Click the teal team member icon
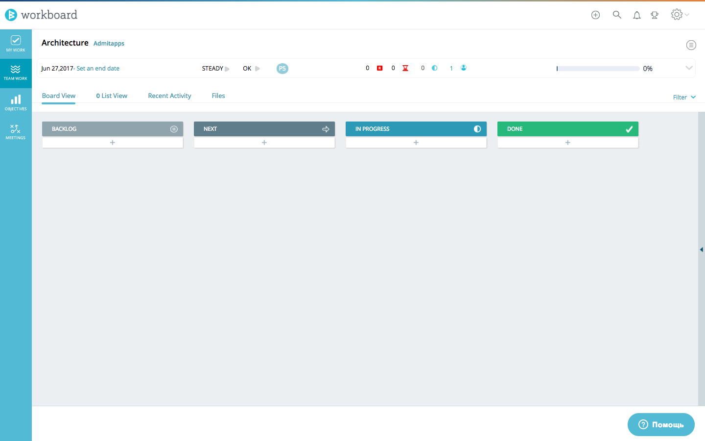 [463, 68]
